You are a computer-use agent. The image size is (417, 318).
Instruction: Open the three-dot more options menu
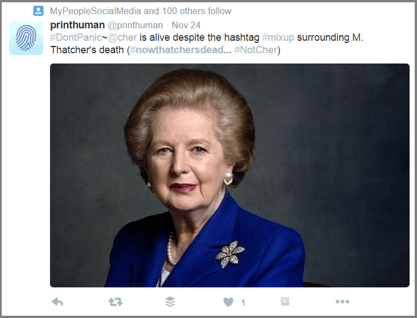(342, 302)
